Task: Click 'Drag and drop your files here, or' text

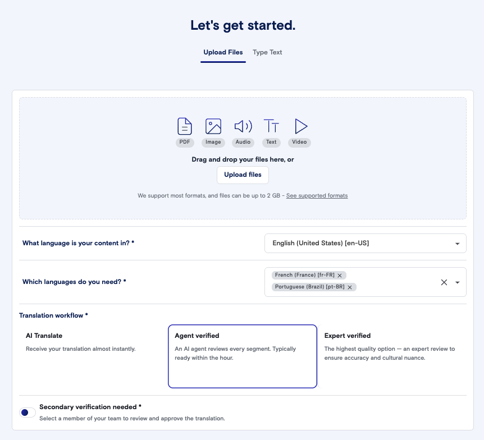Action: click(243, 159)
